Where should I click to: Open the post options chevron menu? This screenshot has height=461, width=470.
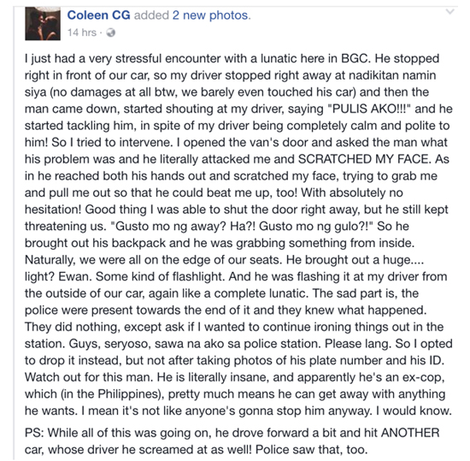point(449,12)
